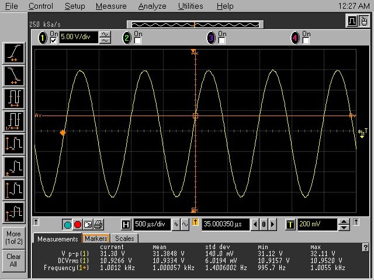This screenshot has height=280, width=374.
Task: Open horizontal setup with the H button
Action: point(126,225)
